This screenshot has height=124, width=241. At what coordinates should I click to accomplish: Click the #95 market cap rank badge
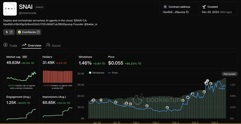pos(25,57)
